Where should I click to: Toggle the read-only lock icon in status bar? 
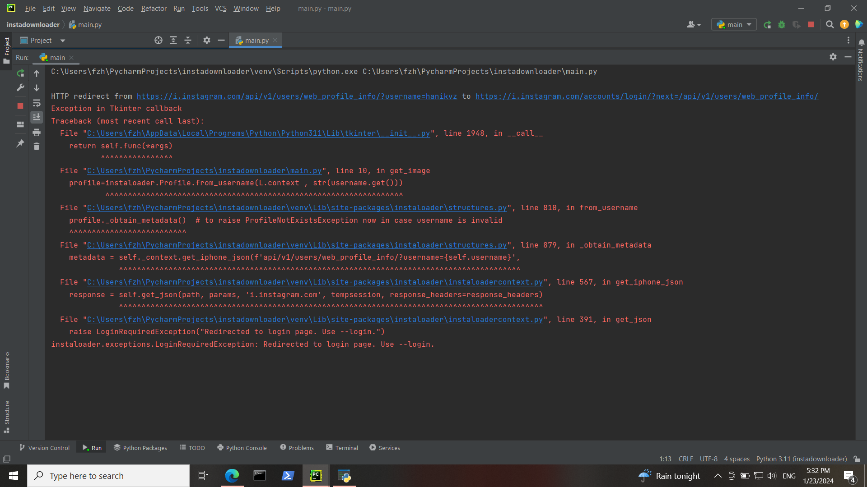(857, 459)
